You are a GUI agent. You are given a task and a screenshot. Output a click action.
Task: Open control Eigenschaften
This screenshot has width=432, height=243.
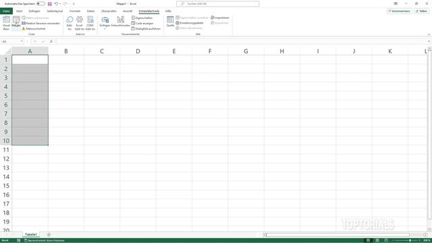[142, 18]
